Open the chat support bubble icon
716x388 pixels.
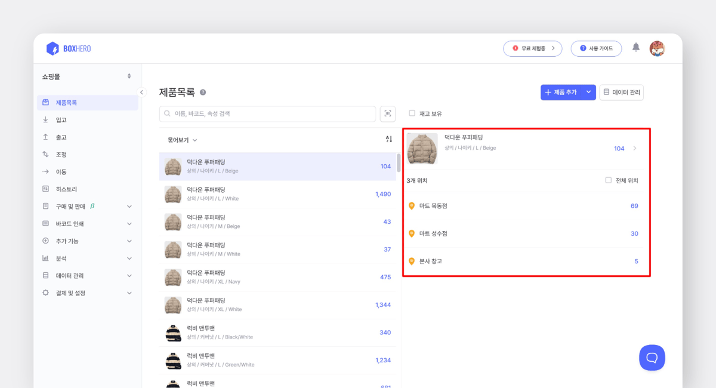652,358
